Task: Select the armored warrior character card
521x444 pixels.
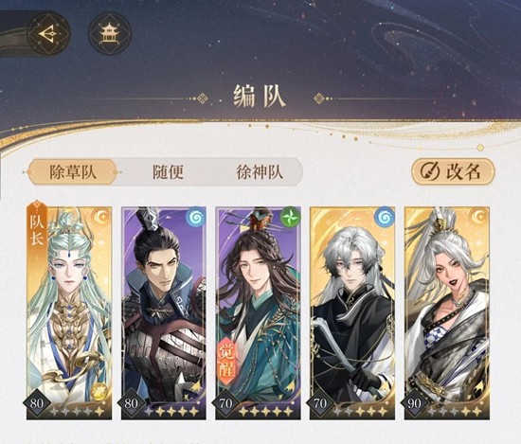Action: (x=164, y=312)
